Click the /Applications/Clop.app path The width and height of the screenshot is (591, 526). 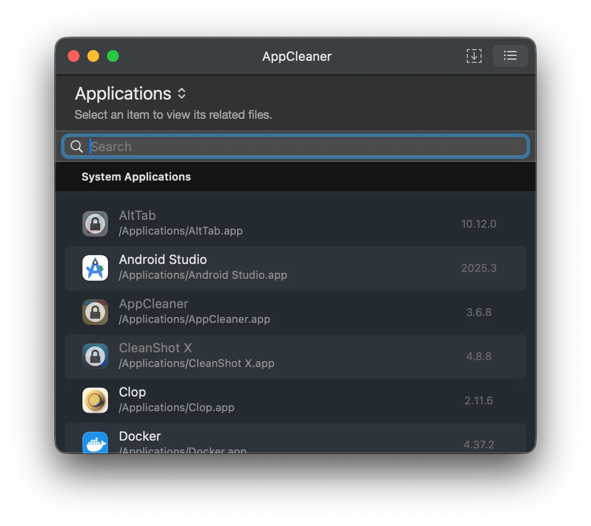tap(177, 407)
